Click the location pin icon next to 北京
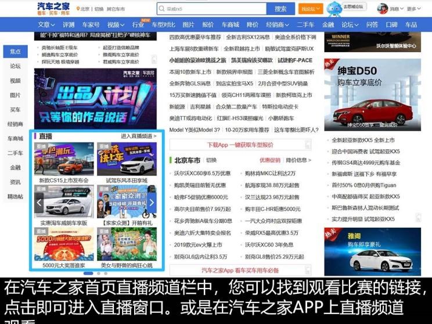This screenshot has width=432, height=324. 78,9
